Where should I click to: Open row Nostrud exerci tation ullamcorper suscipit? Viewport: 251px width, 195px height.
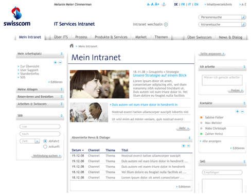[131, 156]
